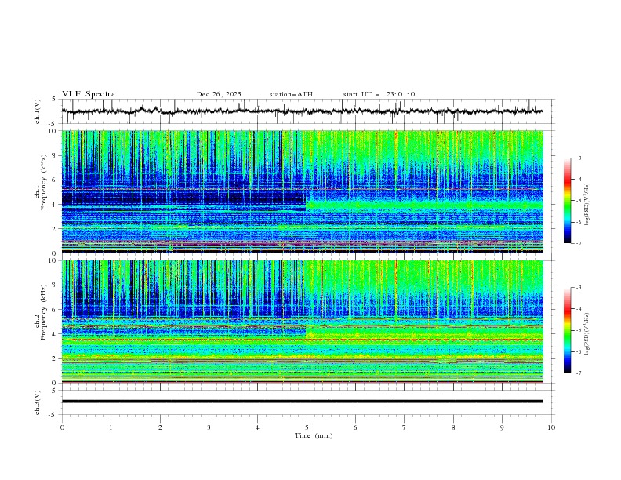The image size is (621, 480).
Task: Click the '-5' label on ch.1 color bar
Action: pyautogui.click(x=578, y=201)
